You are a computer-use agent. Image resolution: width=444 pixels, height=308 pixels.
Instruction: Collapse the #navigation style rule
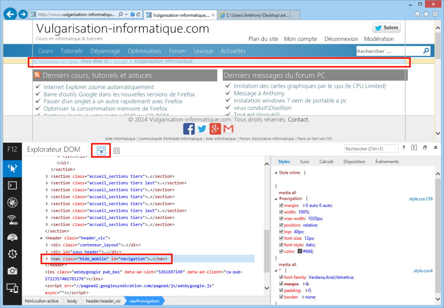276,199
